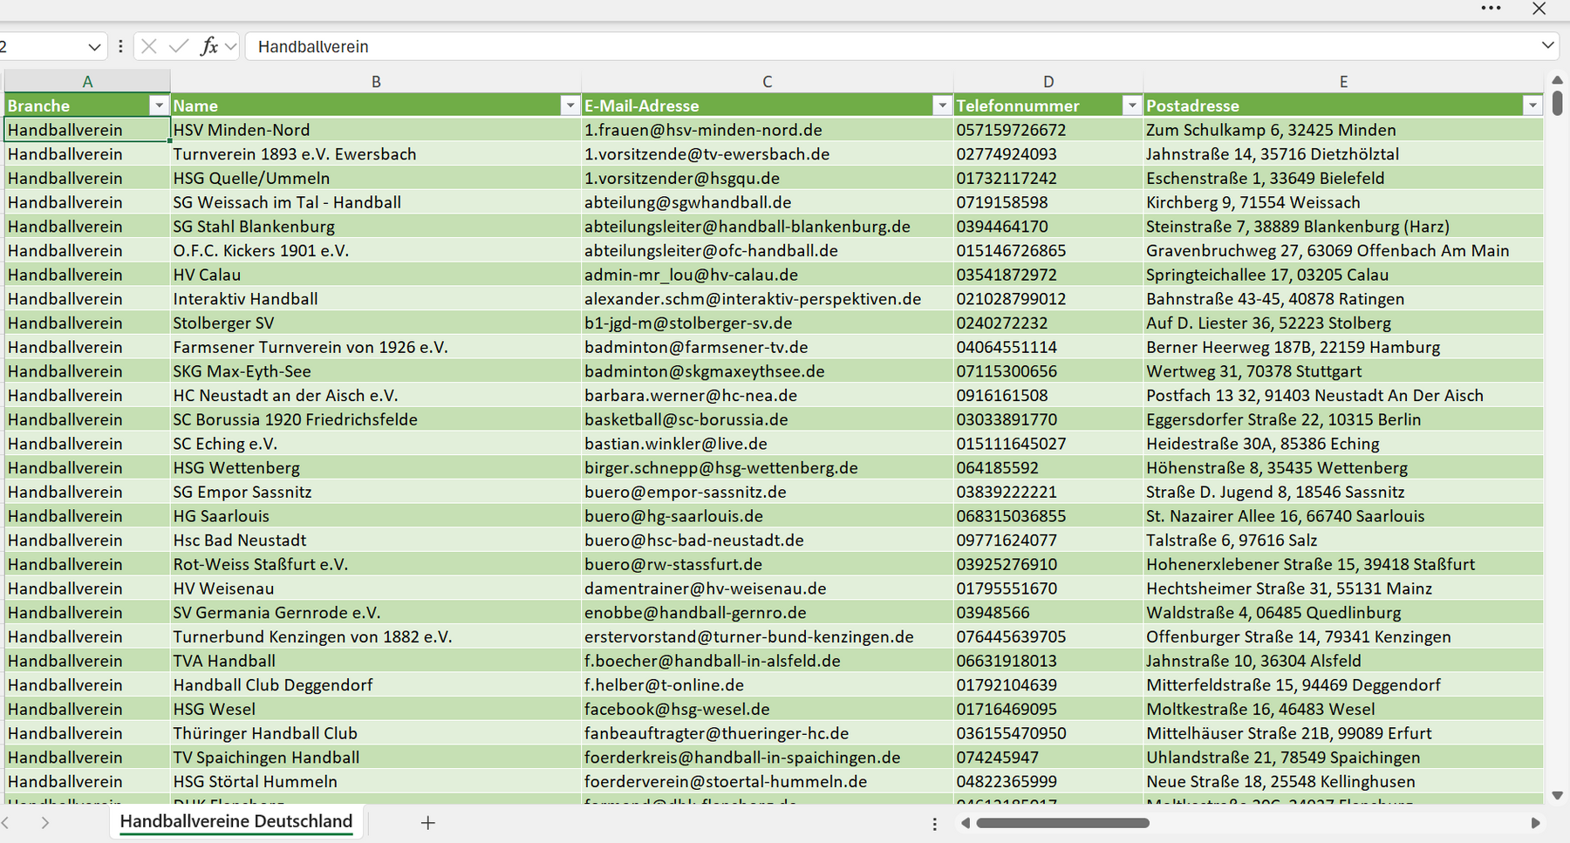Expand the formula bar with the chevron
Viewport: 1570px width, 843px height.
[x=1548, y=45]
